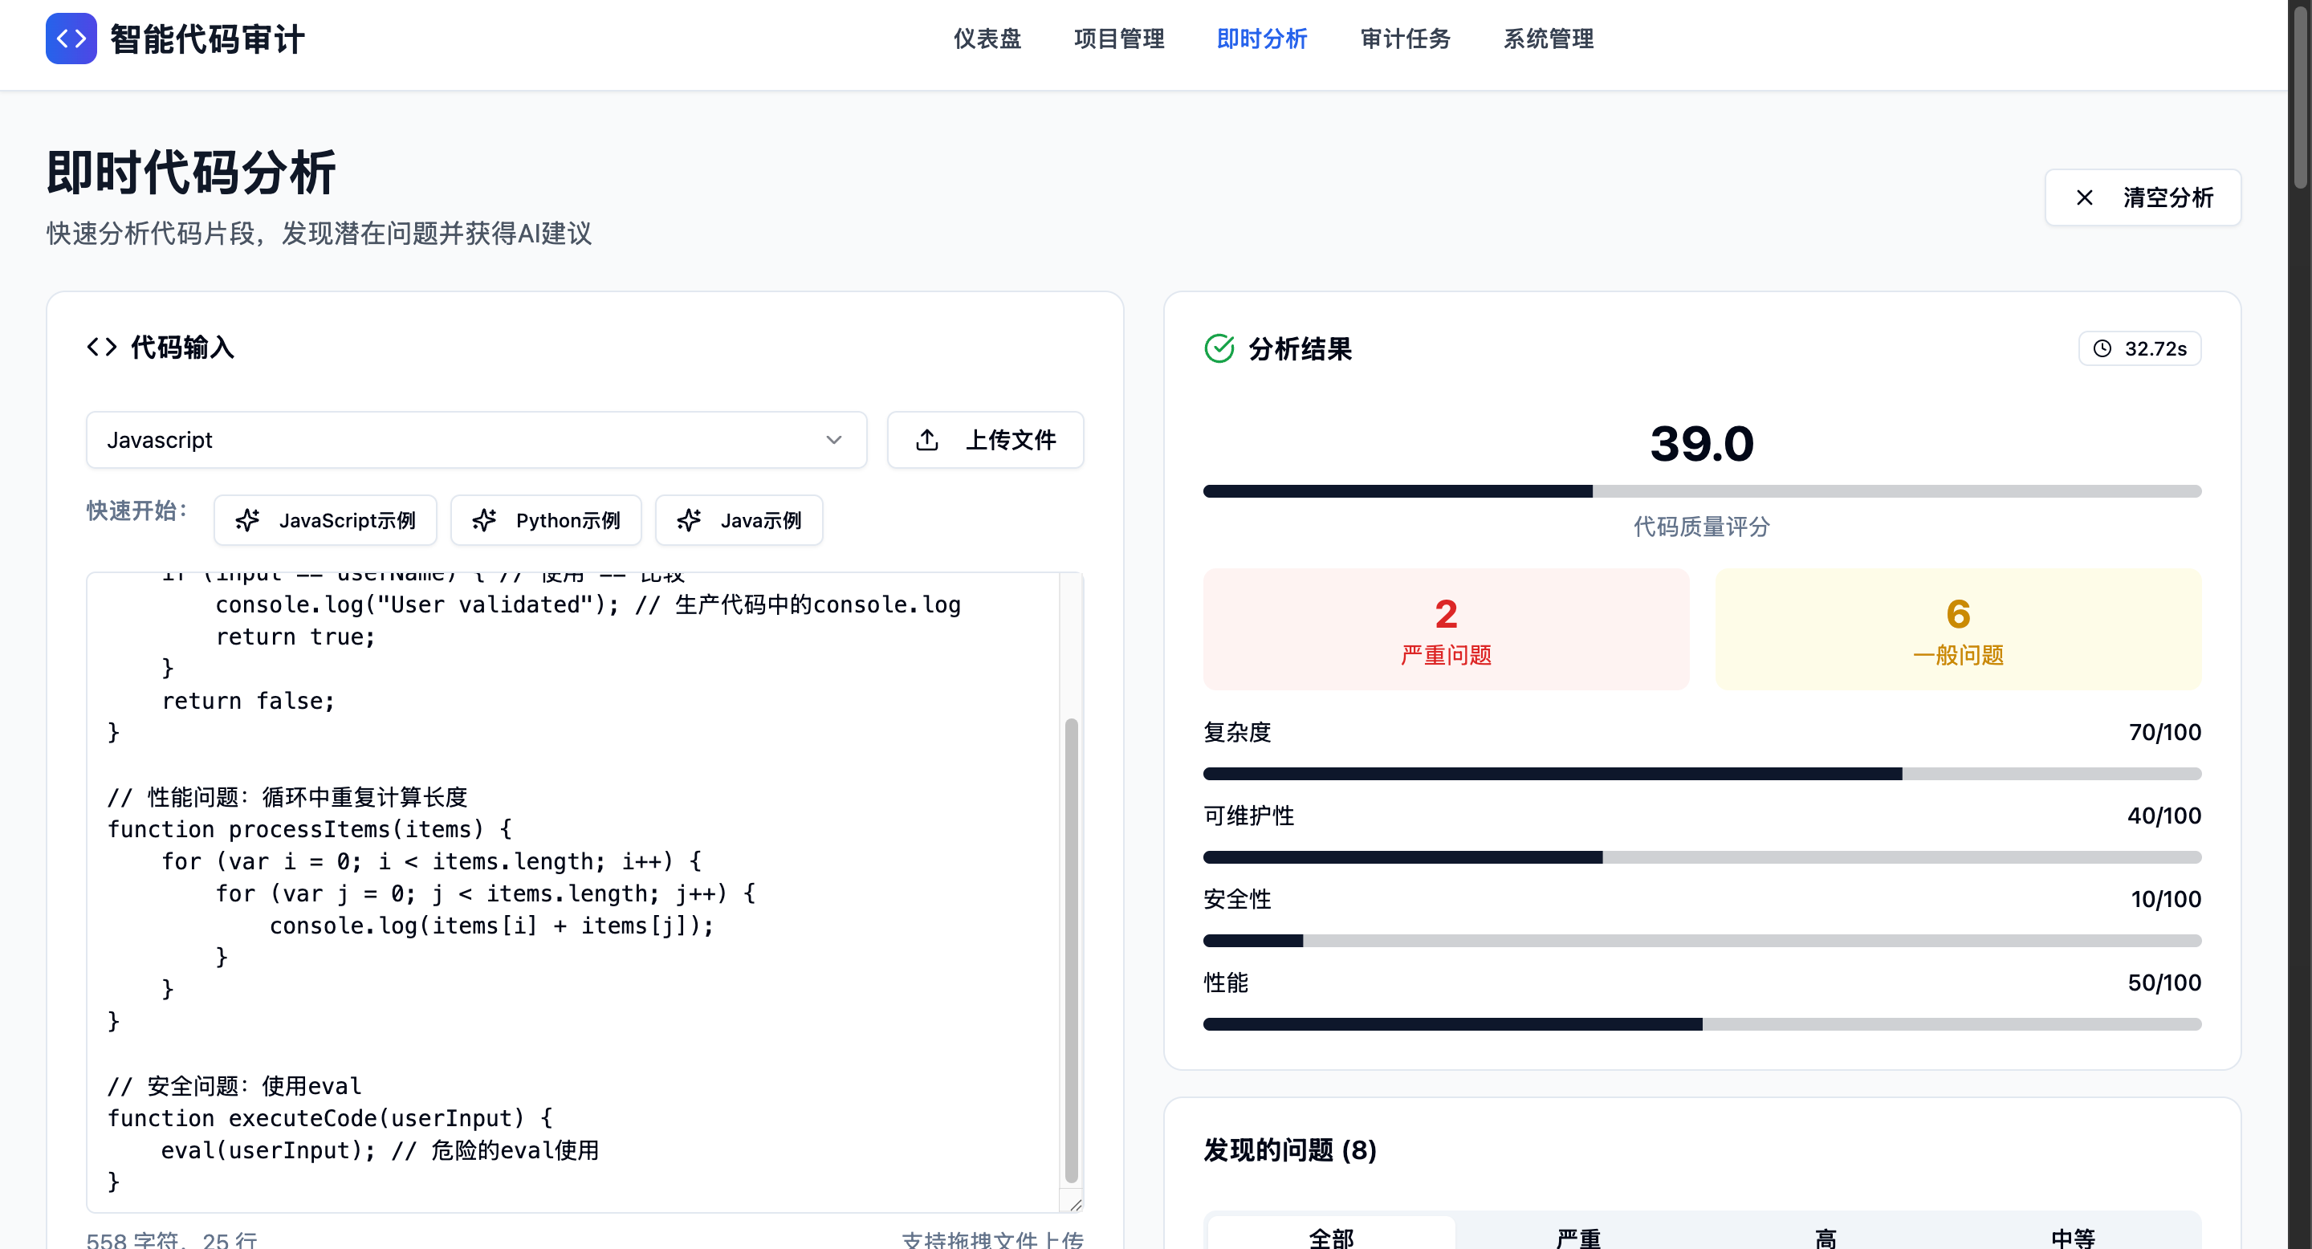Click the code quality score progress bar

click(1701, 492)
